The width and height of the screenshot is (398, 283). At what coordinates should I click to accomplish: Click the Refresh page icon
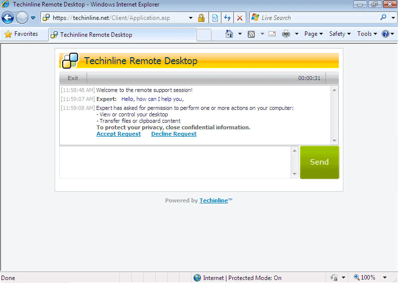pyautogui.click(x=227, y=18)
